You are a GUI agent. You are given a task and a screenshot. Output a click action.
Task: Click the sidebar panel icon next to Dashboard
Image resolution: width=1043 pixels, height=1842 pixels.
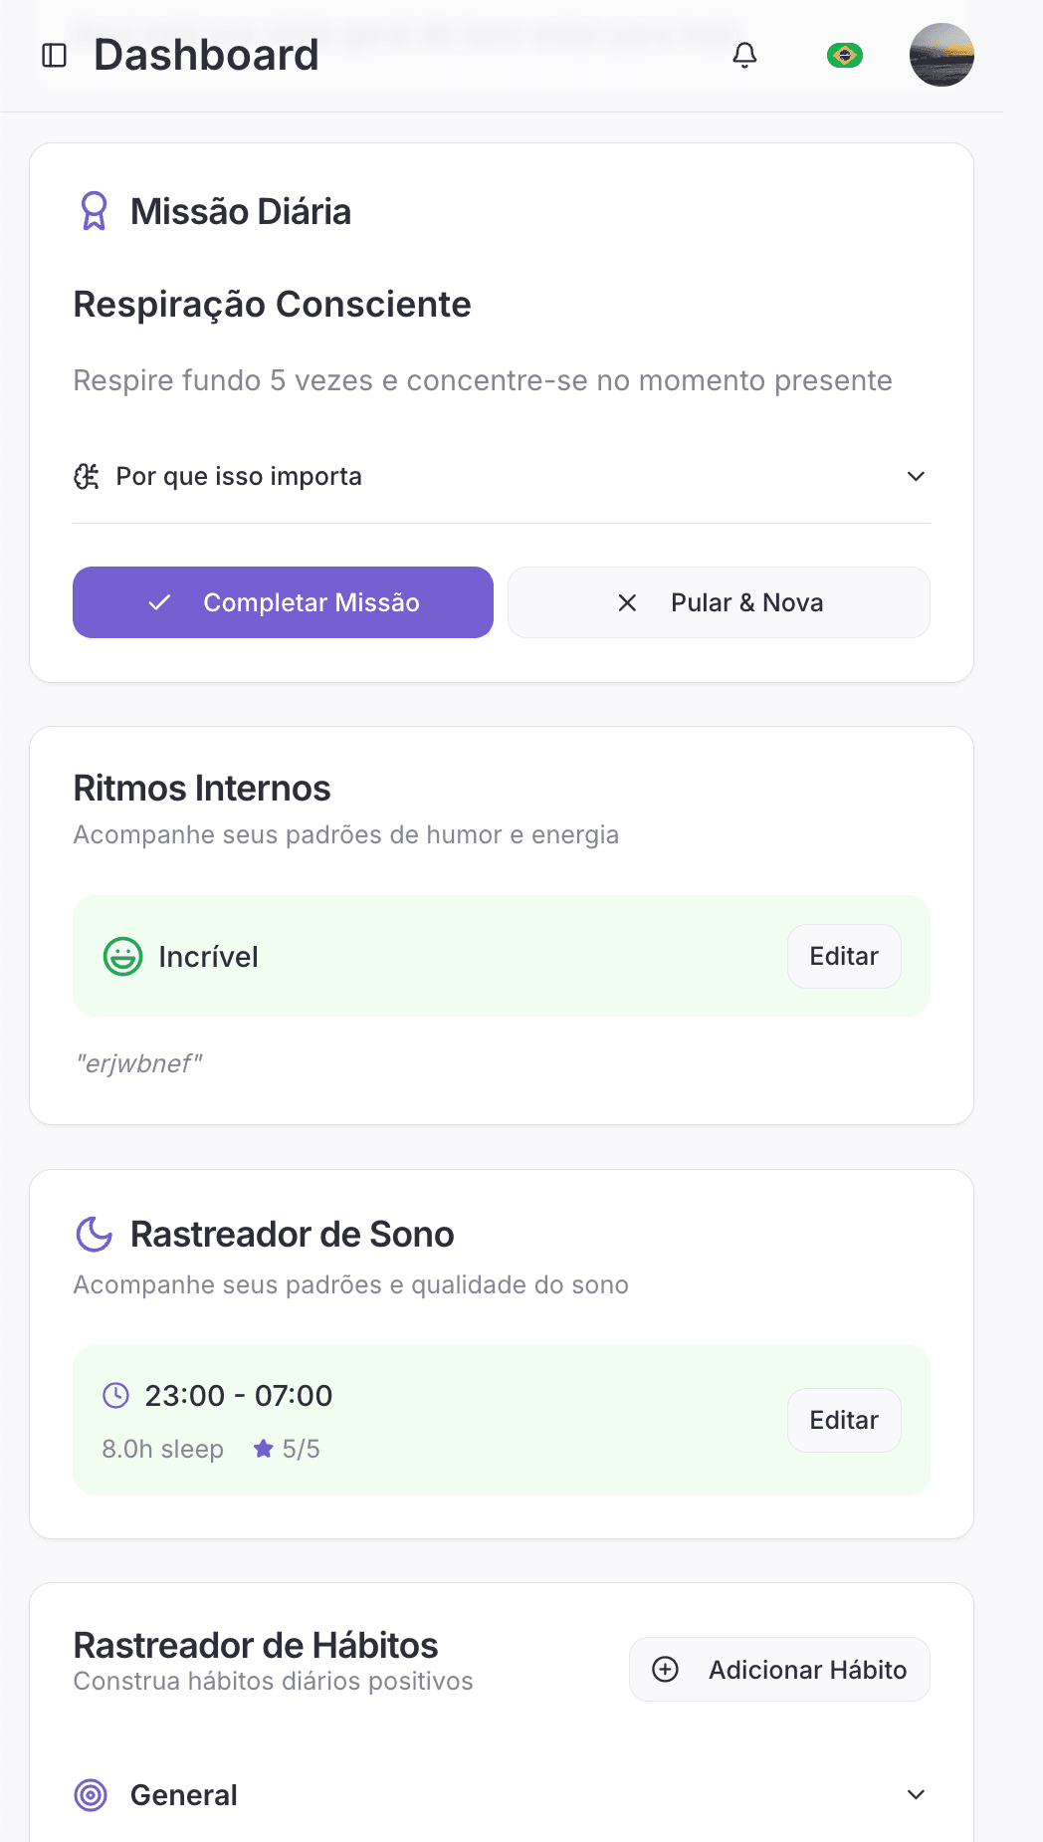pos(53,55)
